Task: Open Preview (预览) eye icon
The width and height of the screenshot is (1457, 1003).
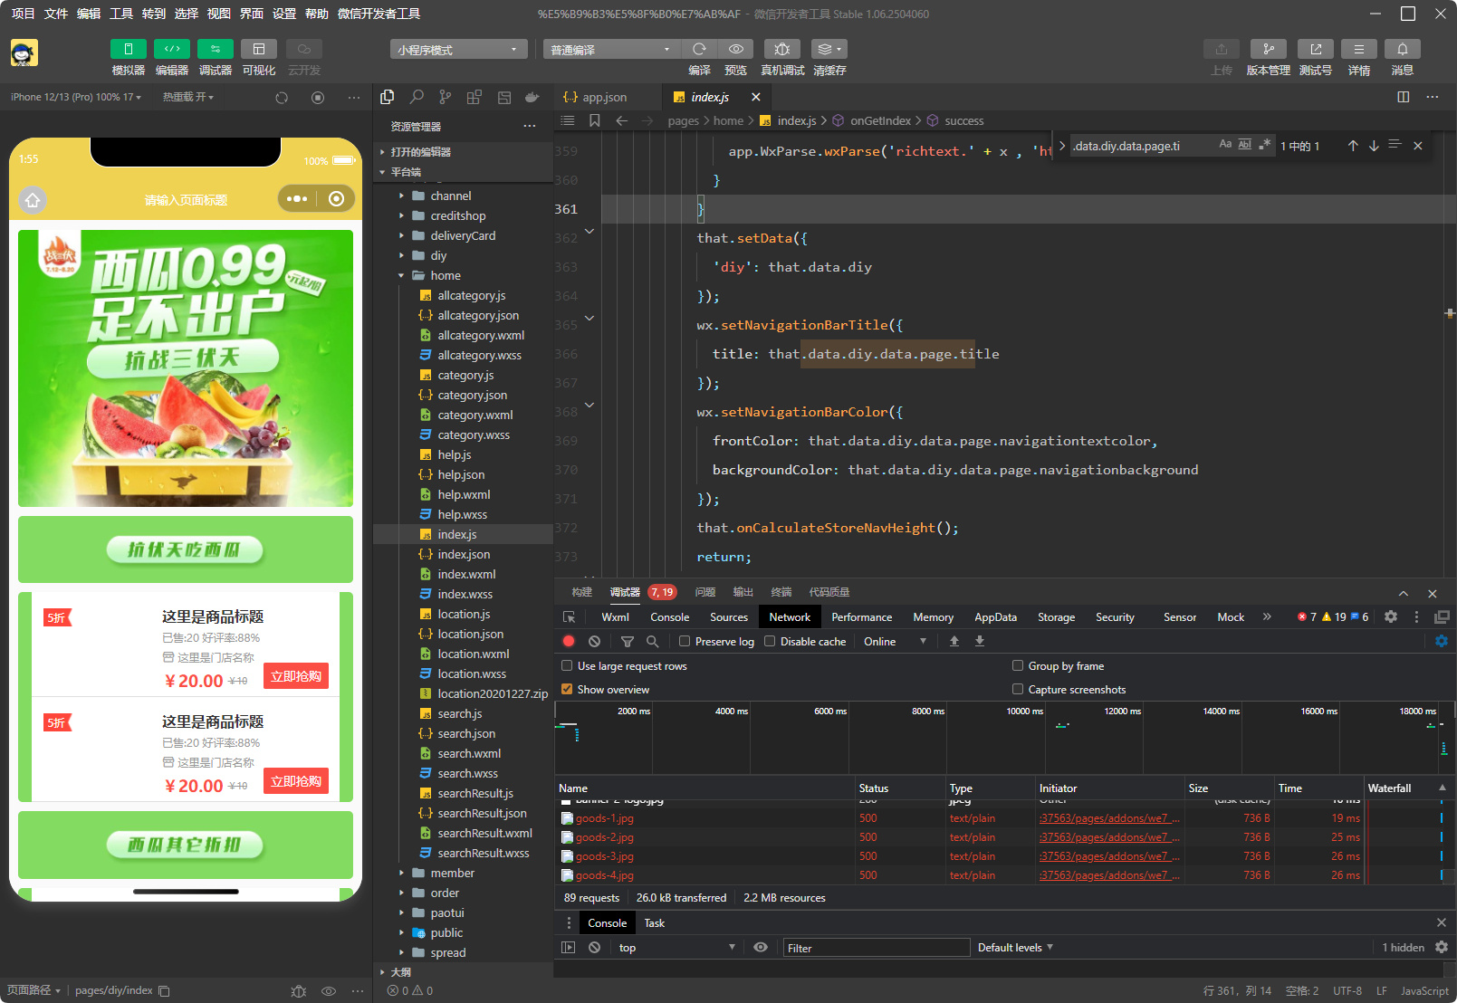Action: 735,50
